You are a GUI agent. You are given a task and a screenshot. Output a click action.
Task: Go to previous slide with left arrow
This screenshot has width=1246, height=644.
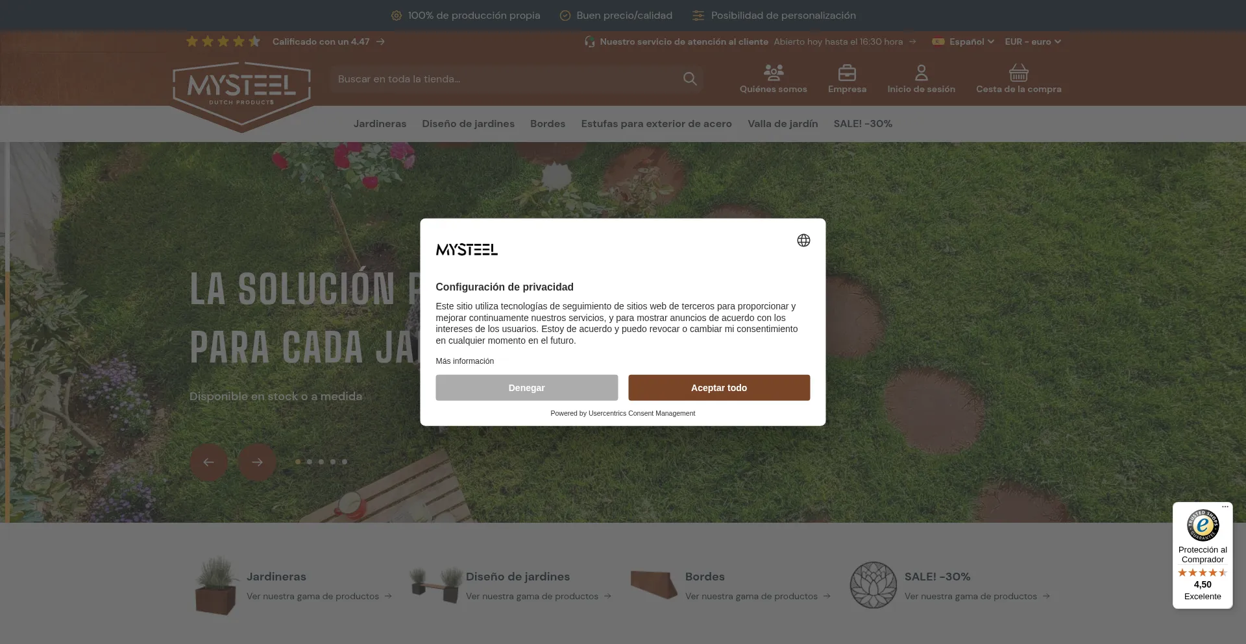pyautogui.click(x=209, y=462)
